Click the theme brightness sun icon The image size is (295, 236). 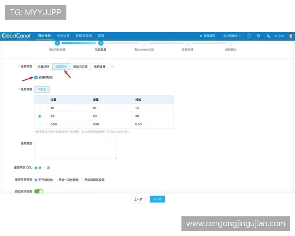(259, 36)
